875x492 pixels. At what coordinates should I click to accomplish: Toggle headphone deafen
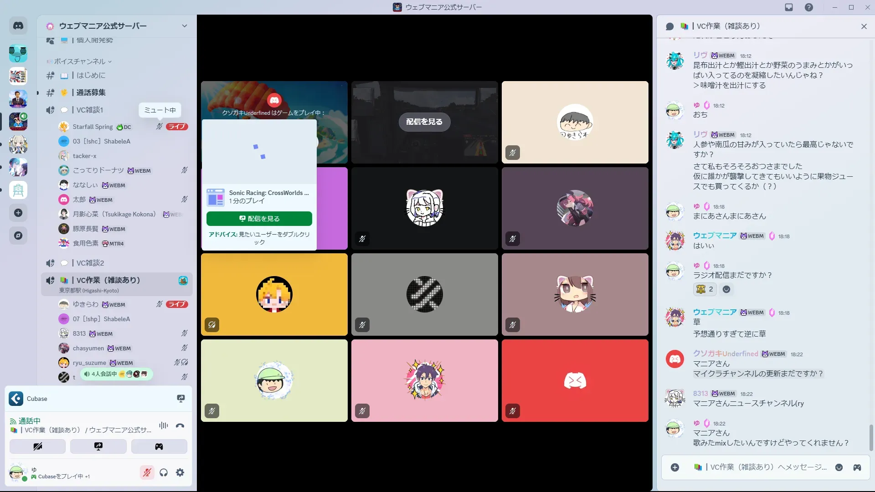click(164, 472)
